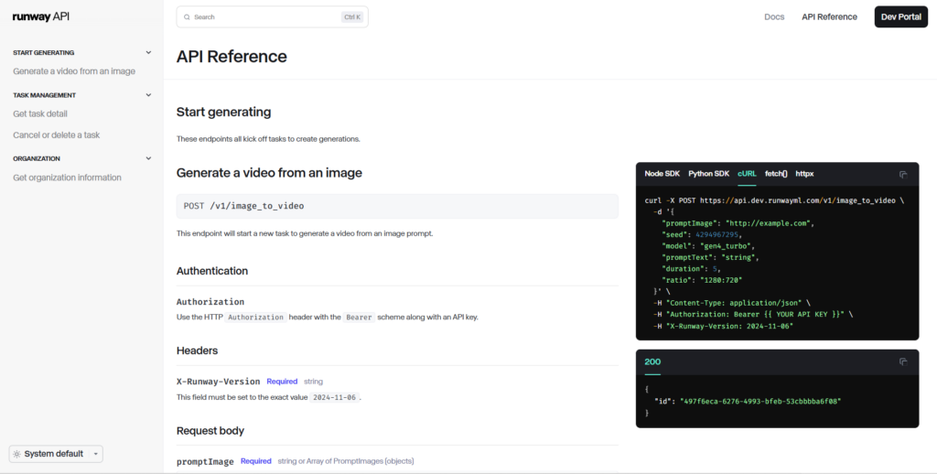Open Cancel or delete a task link
This screenshot has height=474, width=937.
56,135
